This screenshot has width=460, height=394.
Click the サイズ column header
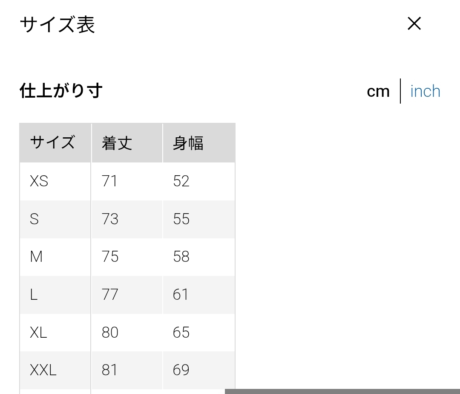52,143
